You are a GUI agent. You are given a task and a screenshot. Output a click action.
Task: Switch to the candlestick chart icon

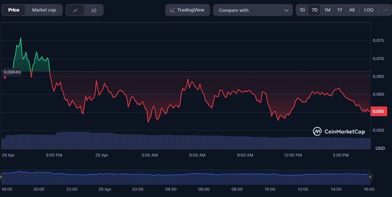point(94,10)
